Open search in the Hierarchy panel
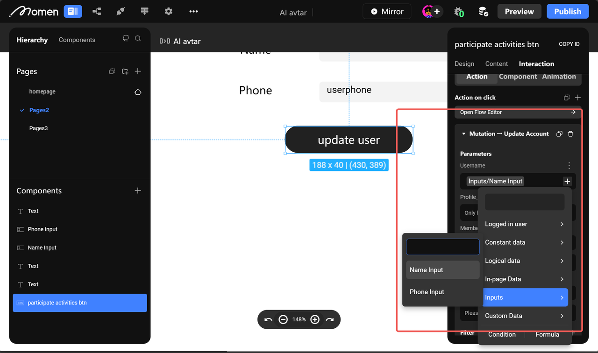This screenshot has width=598, height=353. coord(138,39)
